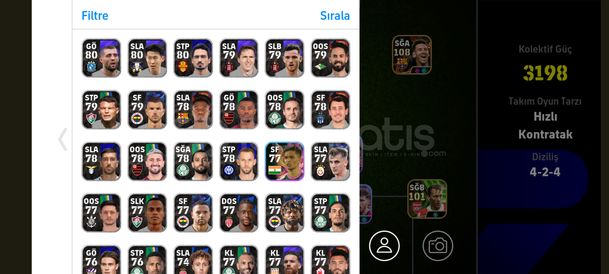The width and height of the screenshot is (609, 274).
Task: Tap the SĞA 108 Barcelona card on pitch
Action: click(412, 55)
